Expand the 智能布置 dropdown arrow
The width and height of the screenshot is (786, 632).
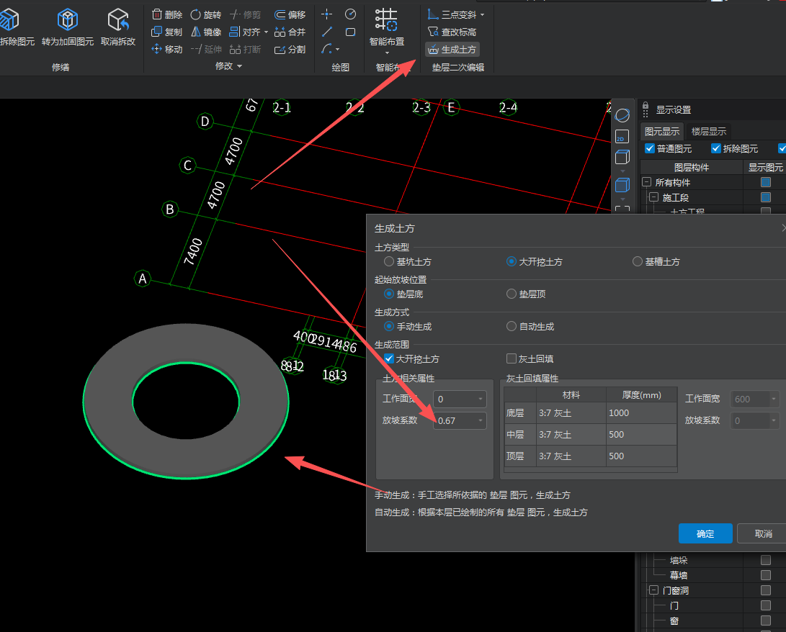386,52
